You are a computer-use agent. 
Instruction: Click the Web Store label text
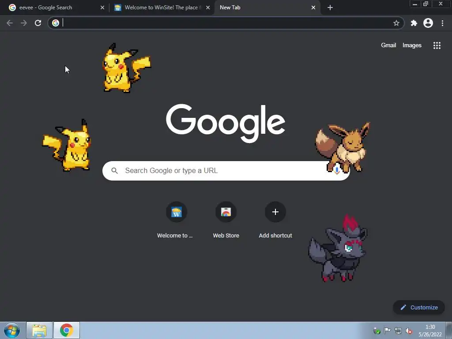(226, 236)
